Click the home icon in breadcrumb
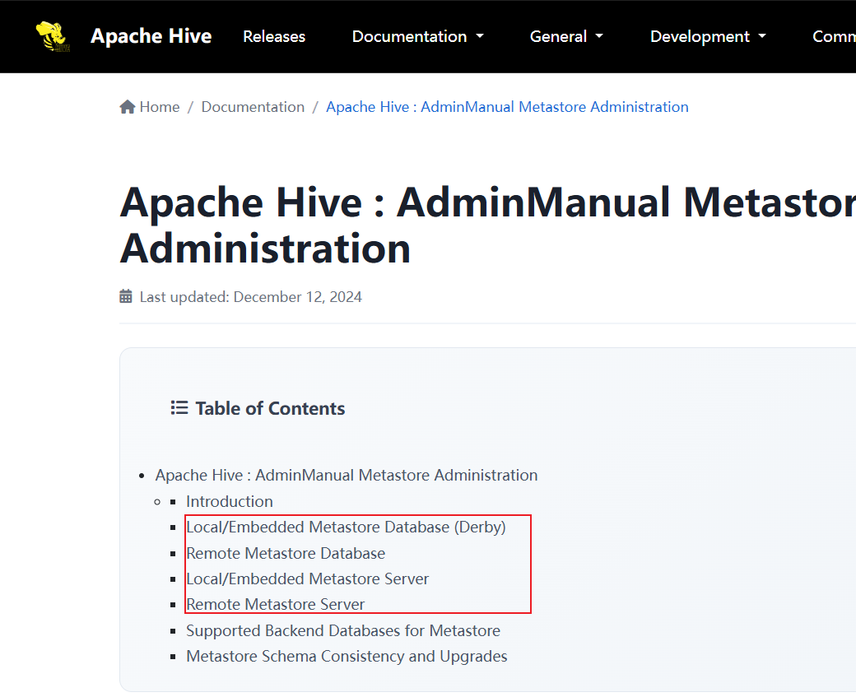 pyautogui.click(x=128, y=106)
